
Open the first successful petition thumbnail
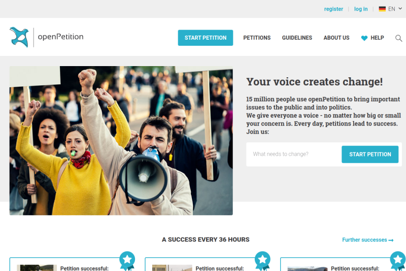[37, 267]
